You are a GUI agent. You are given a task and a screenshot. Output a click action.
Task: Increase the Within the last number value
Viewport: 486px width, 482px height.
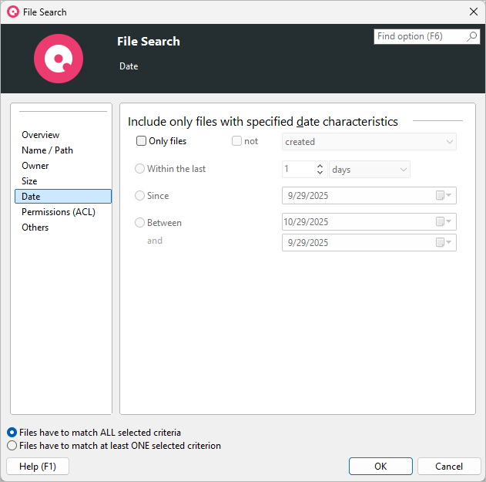tap(320, 166)
